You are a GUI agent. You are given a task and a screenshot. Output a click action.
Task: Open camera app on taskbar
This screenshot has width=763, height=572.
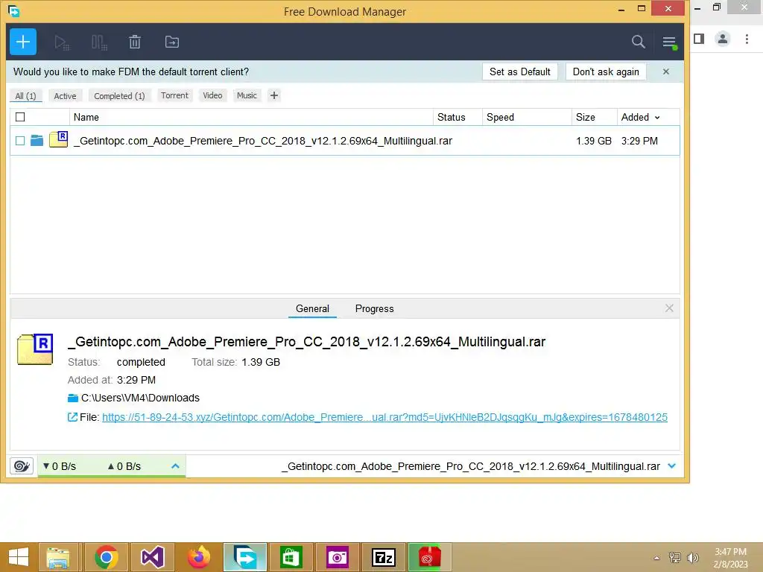[338, 557]
